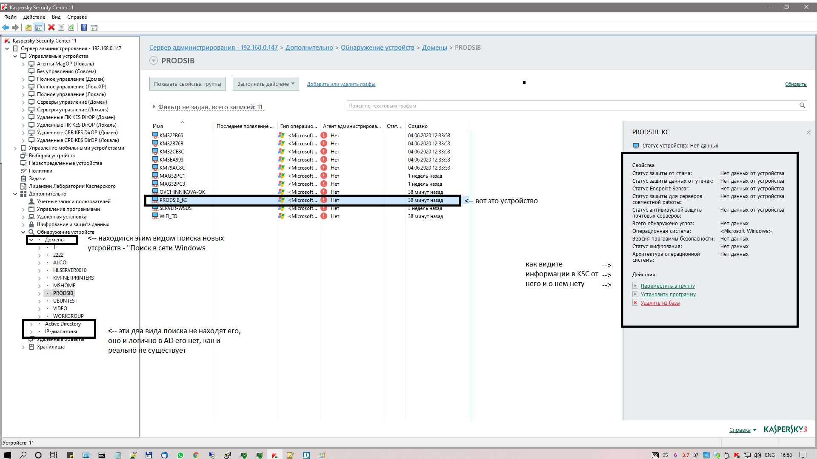The height and width of the screenshot is (459, 817).
Task: Toggle show/hide console tree icon
Action: (x=39, y=27)
